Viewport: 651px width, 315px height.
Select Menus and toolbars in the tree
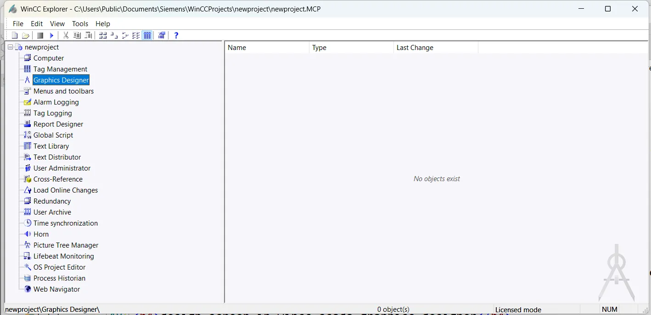coord(63,91)
